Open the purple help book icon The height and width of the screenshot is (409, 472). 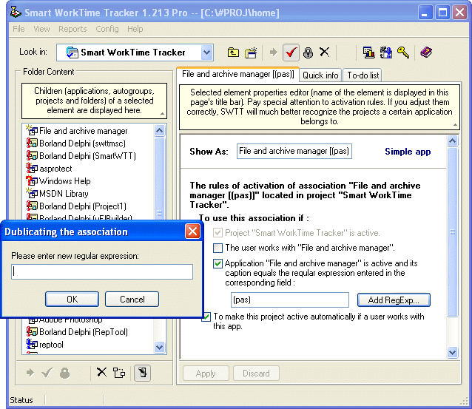click(426, 53)
